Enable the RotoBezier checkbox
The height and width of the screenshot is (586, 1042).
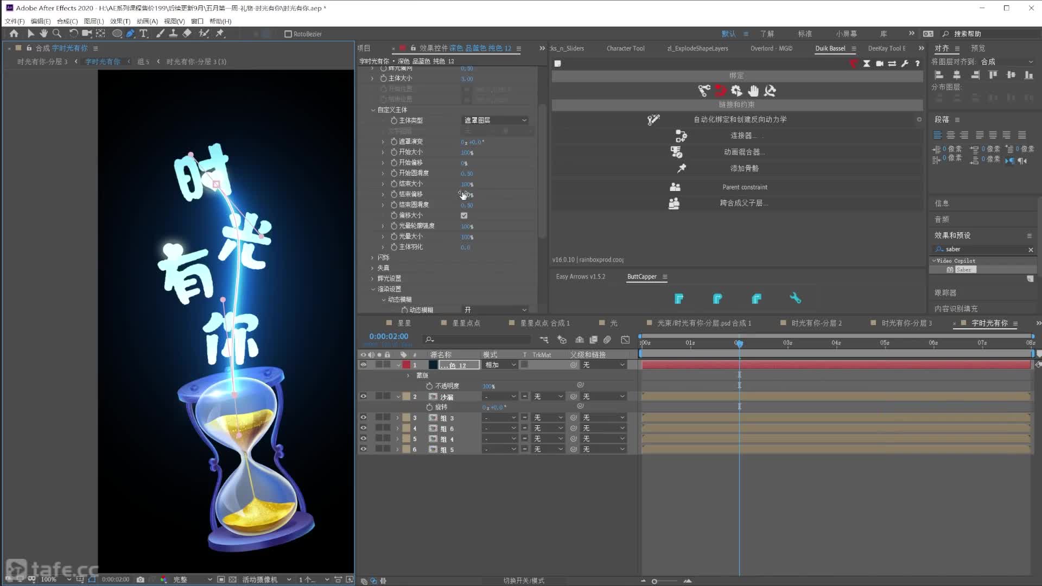(288, 34)
